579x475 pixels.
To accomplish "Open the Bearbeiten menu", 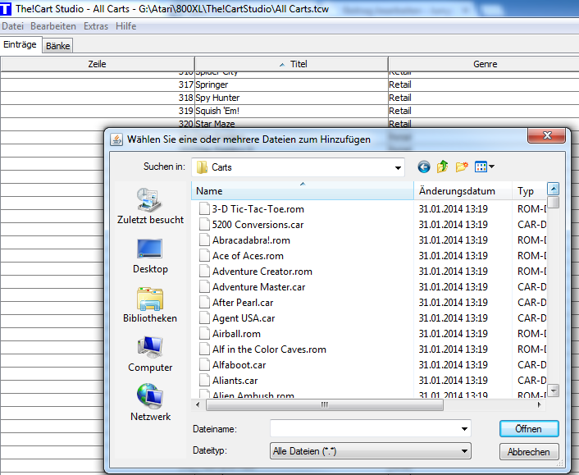I will [53, 26].
